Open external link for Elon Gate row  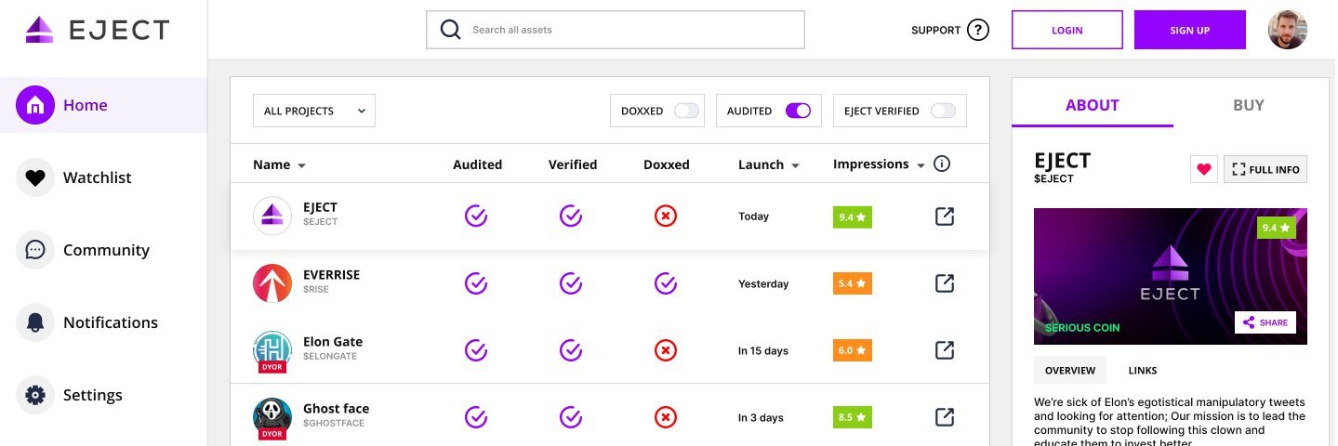click(944, 350)
